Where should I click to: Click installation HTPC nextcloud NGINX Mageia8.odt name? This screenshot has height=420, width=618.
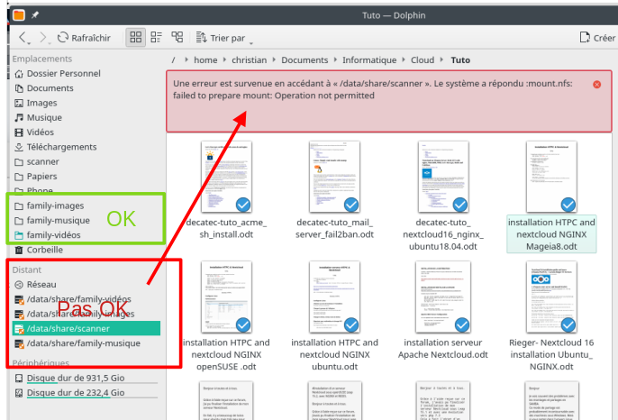coord(551,234)
